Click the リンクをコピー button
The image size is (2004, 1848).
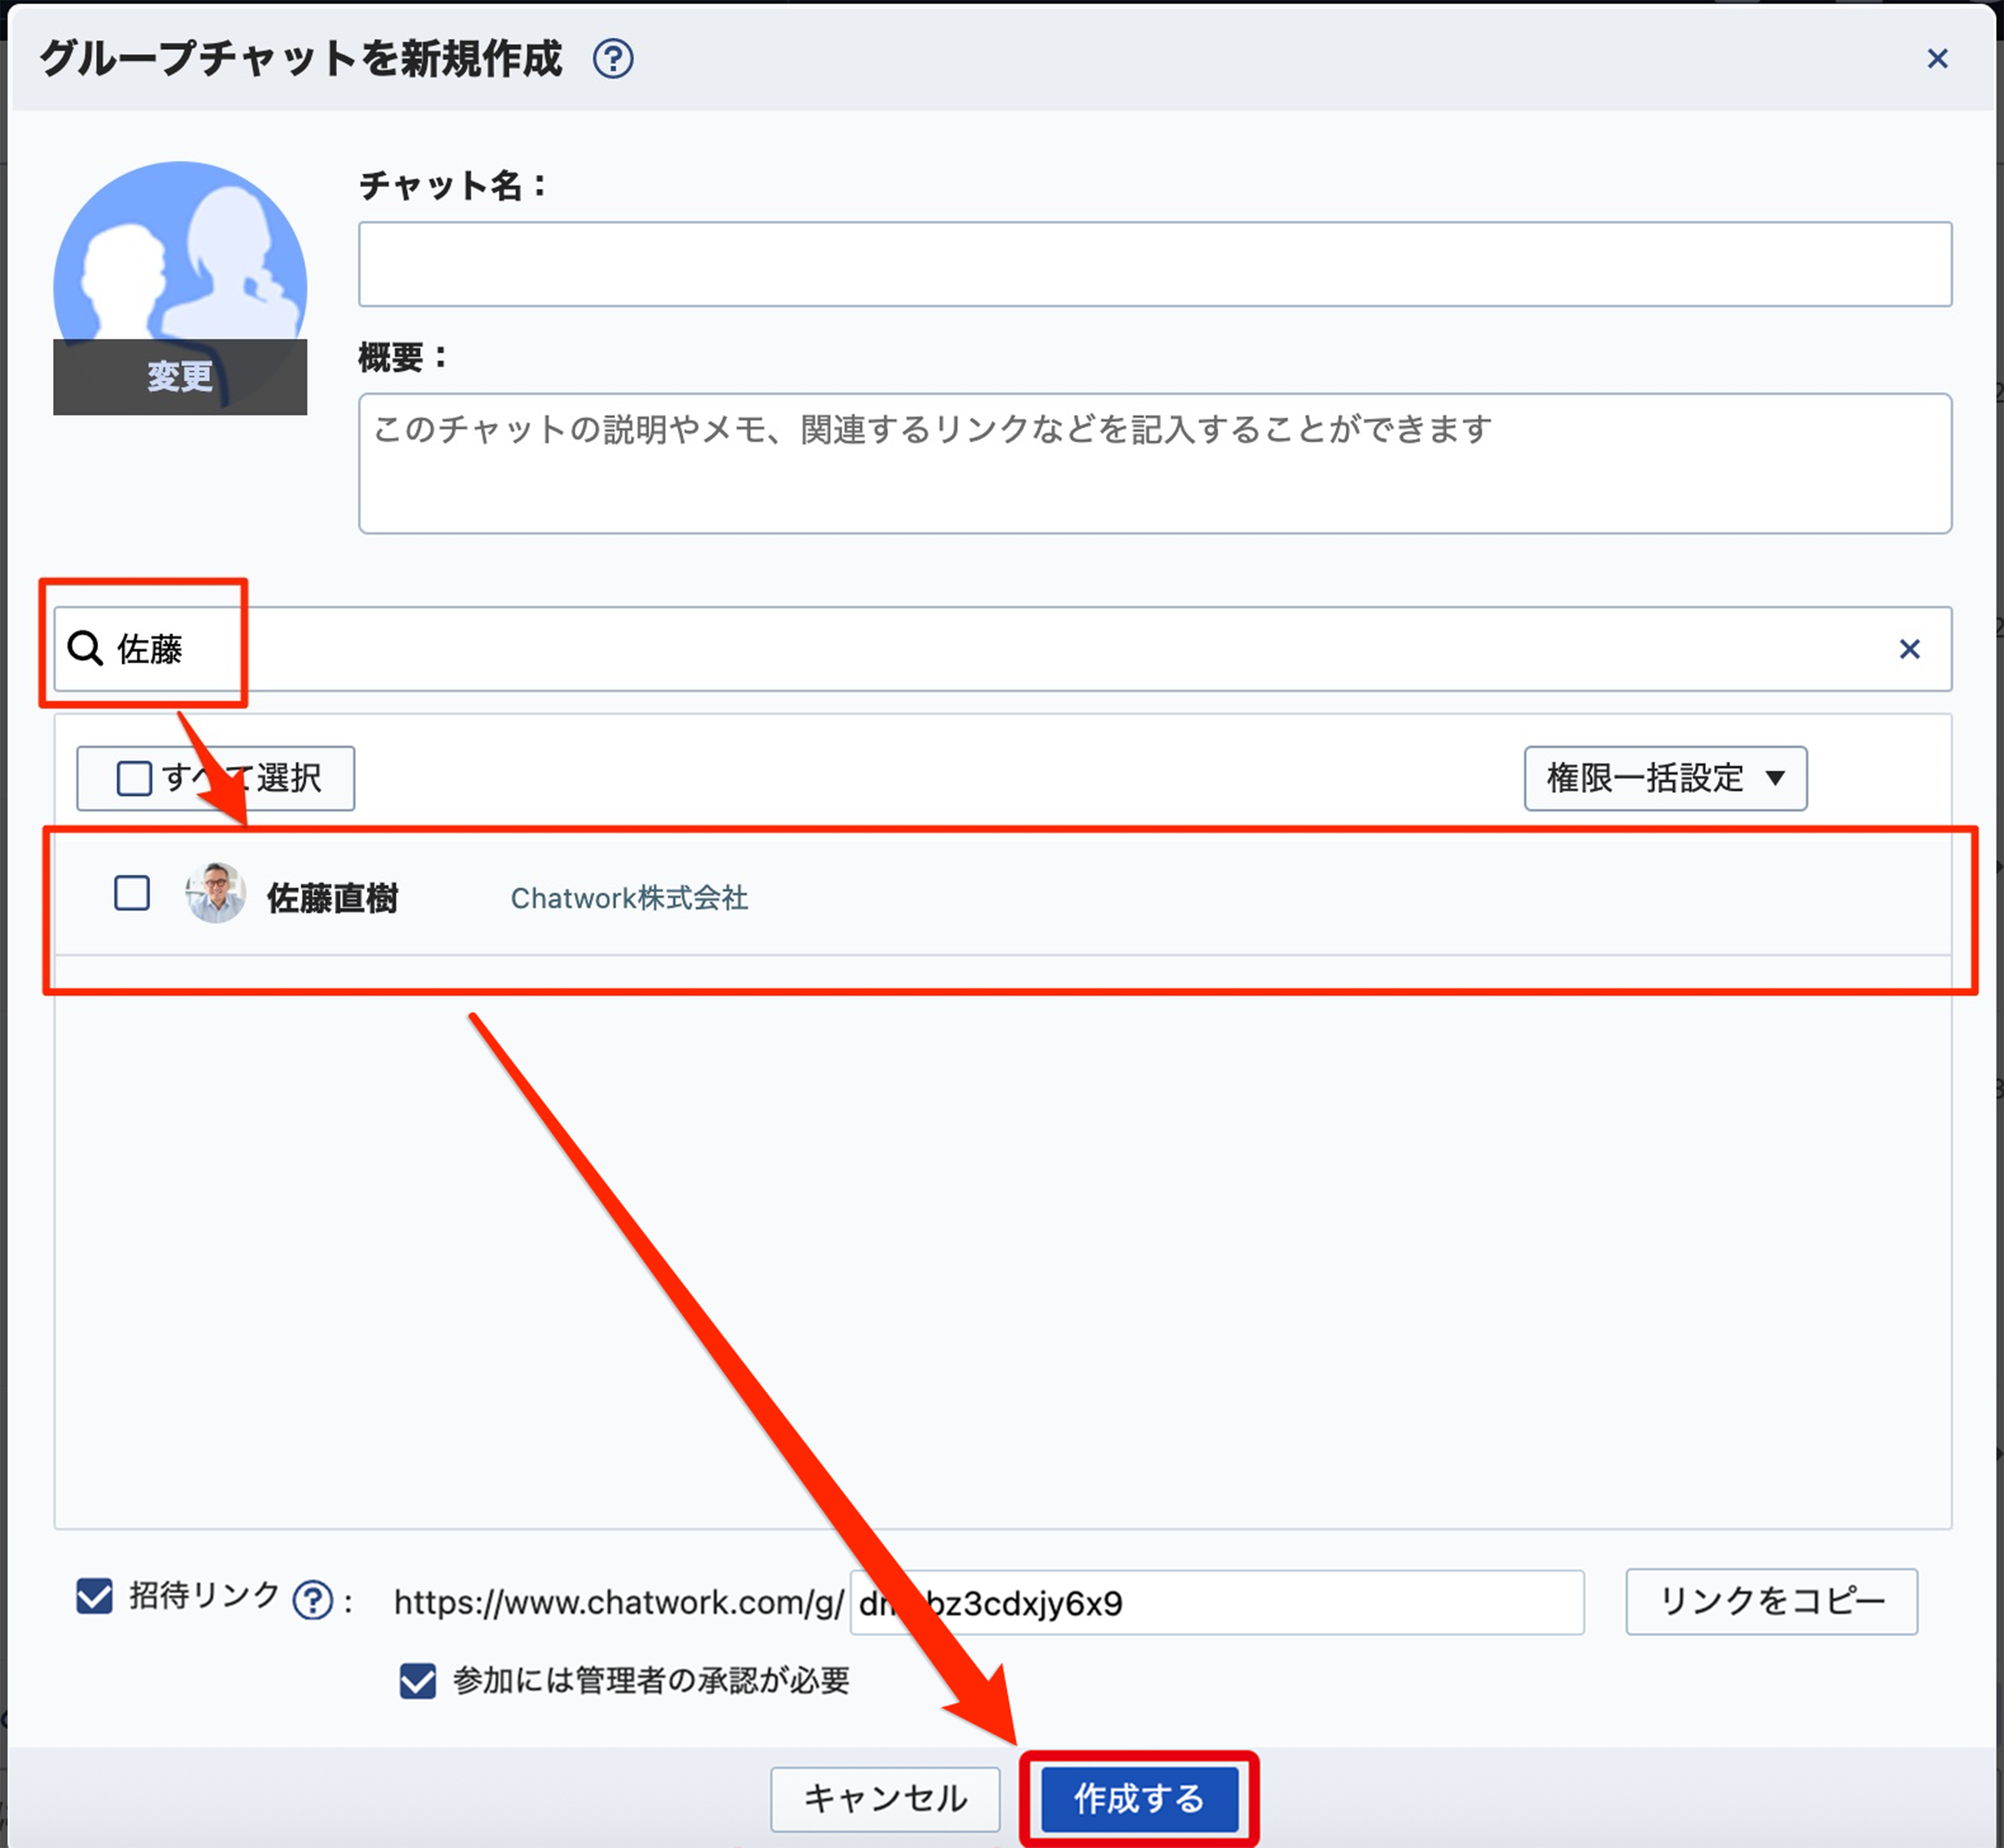[x=1771, y=1601]
